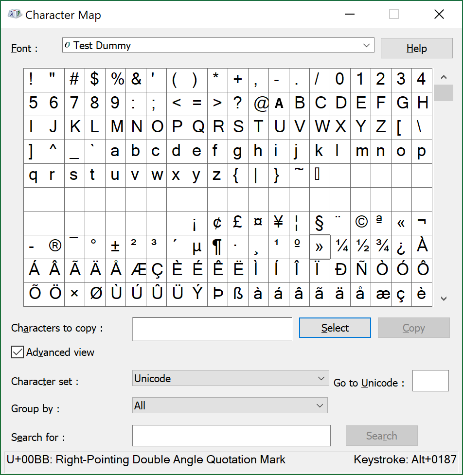Screen dimensions: 463x475
Task: Select the lowercase æ character
Action: [381, 295]
